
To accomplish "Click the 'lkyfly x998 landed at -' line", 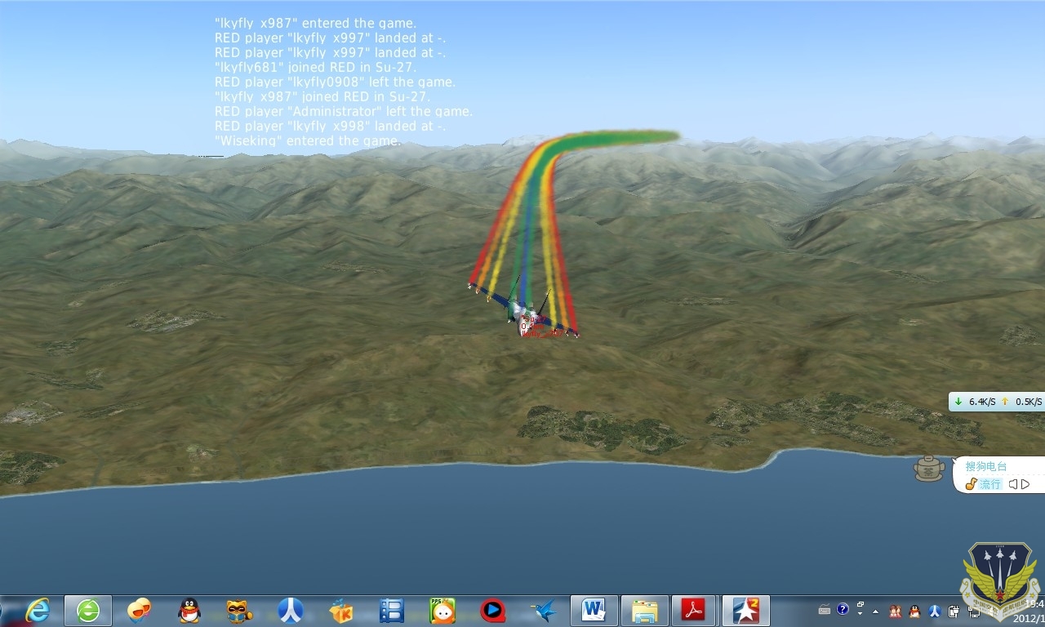I will coord(330,126).
